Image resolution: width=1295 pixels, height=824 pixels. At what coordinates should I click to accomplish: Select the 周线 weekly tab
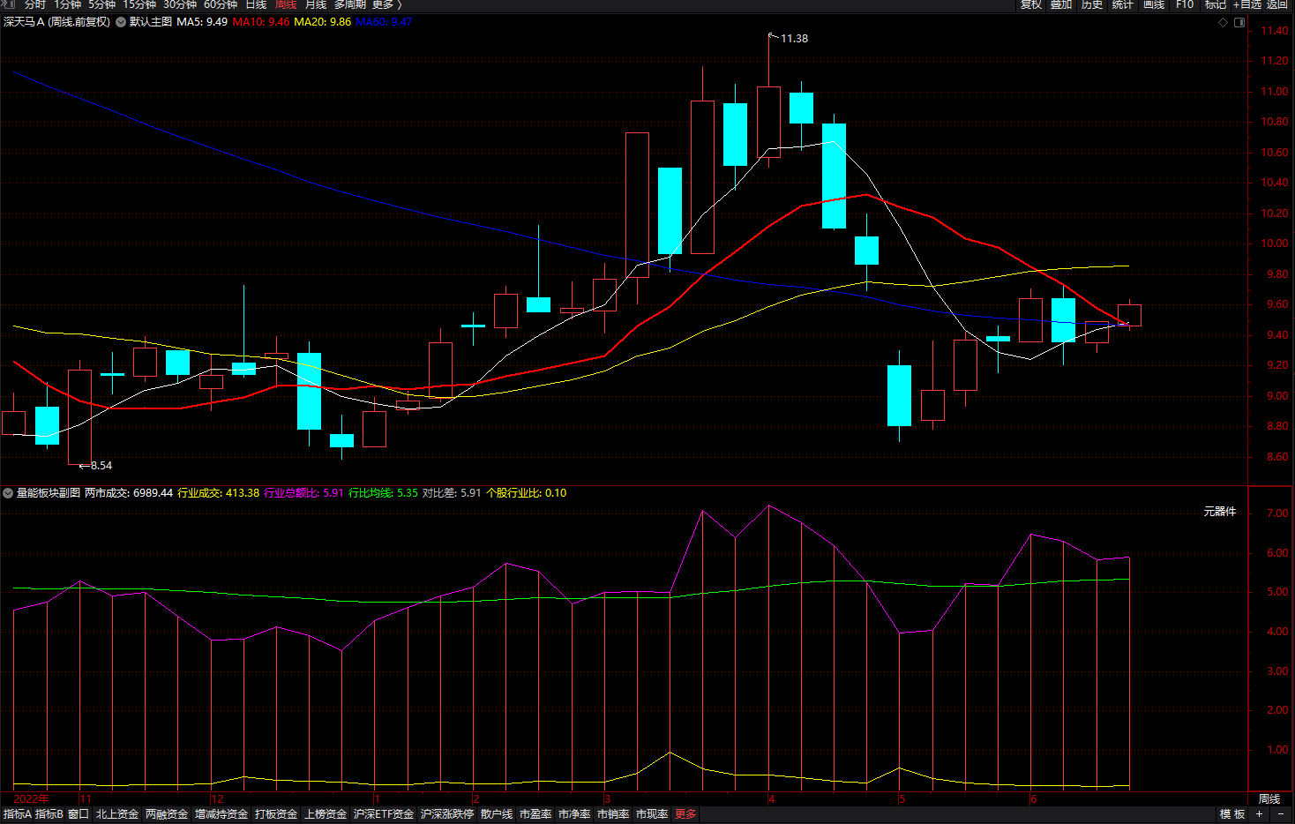(286, 4)
